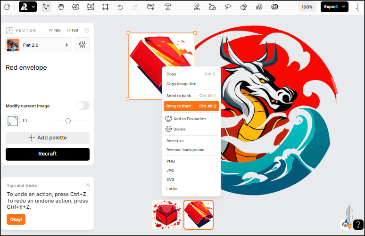Screen dimensions: 365x236
Task: Select the frame crop tool
Action: click(x=105, y=7)
